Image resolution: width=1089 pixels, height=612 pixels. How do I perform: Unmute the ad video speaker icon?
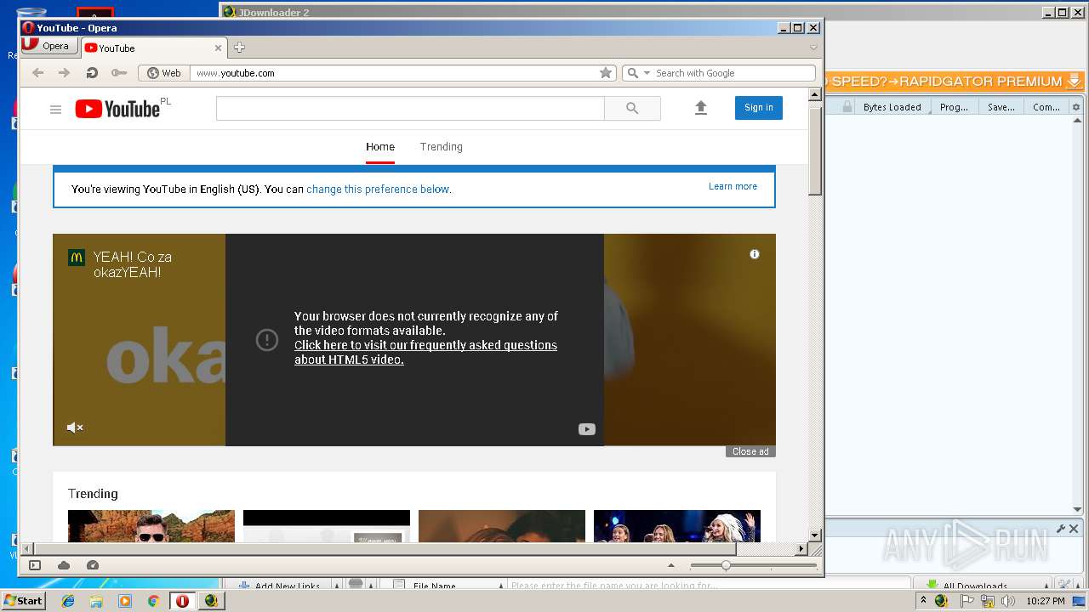[x=75, y=428]
